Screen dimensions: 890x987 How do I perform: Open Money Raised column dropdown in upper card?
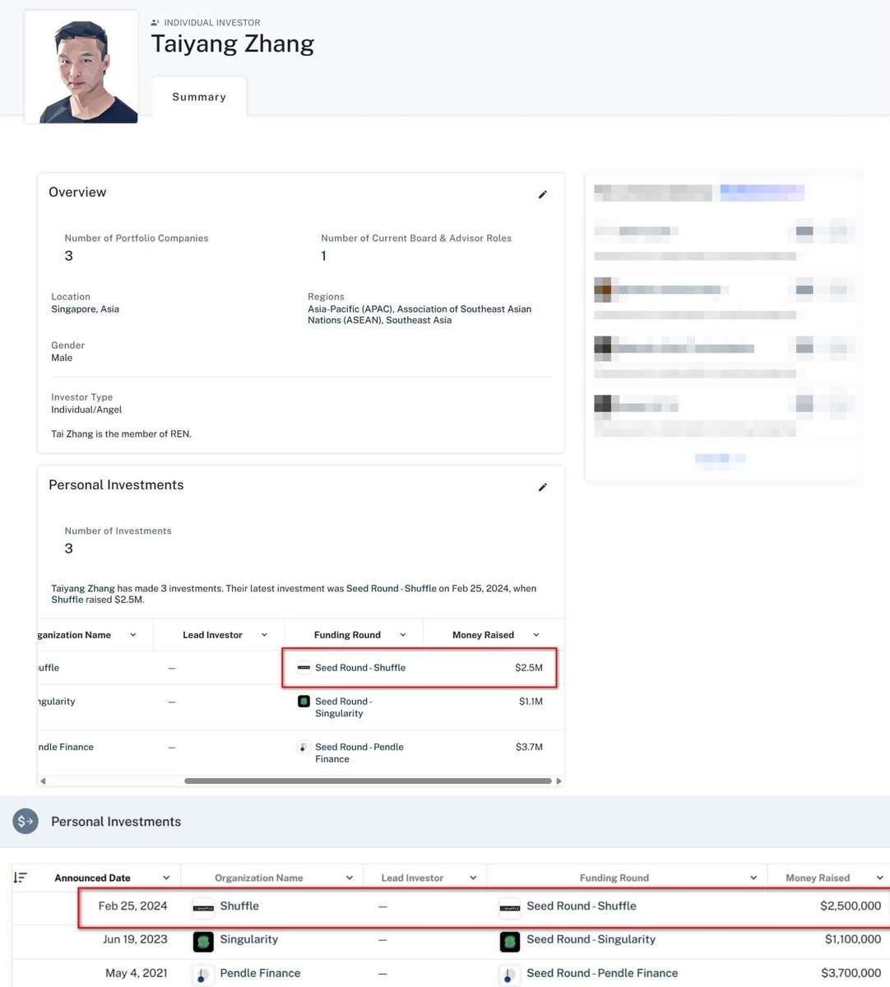536,635
